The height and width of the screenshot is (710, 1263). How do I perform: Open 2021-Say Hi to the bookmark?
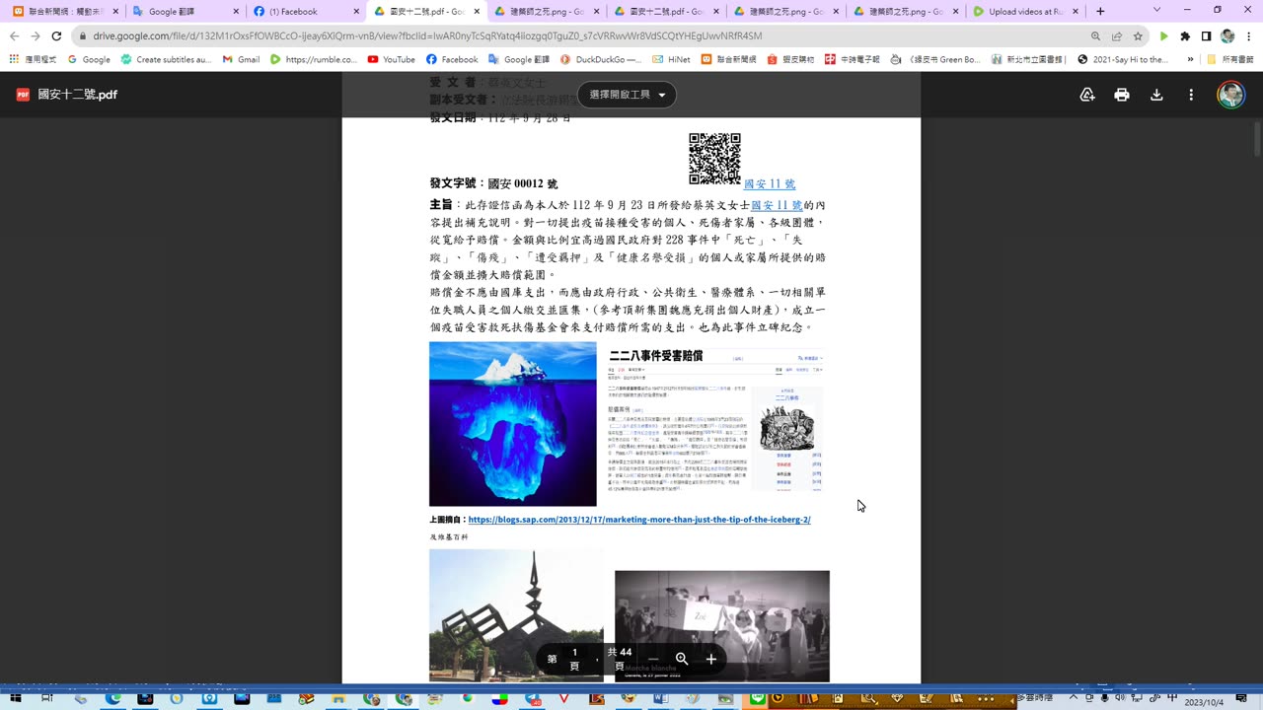pos(1123,59)
